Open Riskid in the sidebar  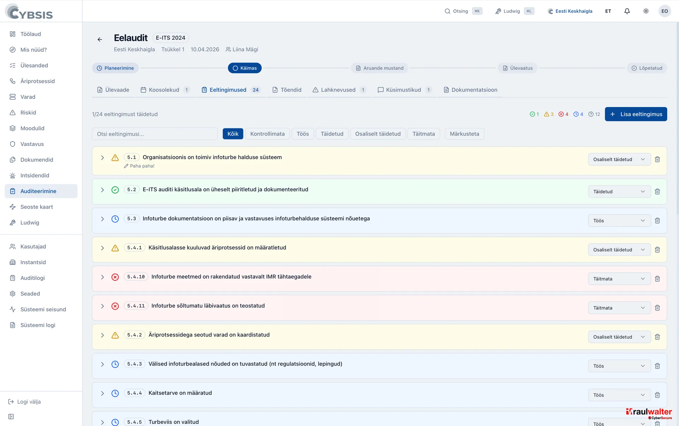(41, 112)
